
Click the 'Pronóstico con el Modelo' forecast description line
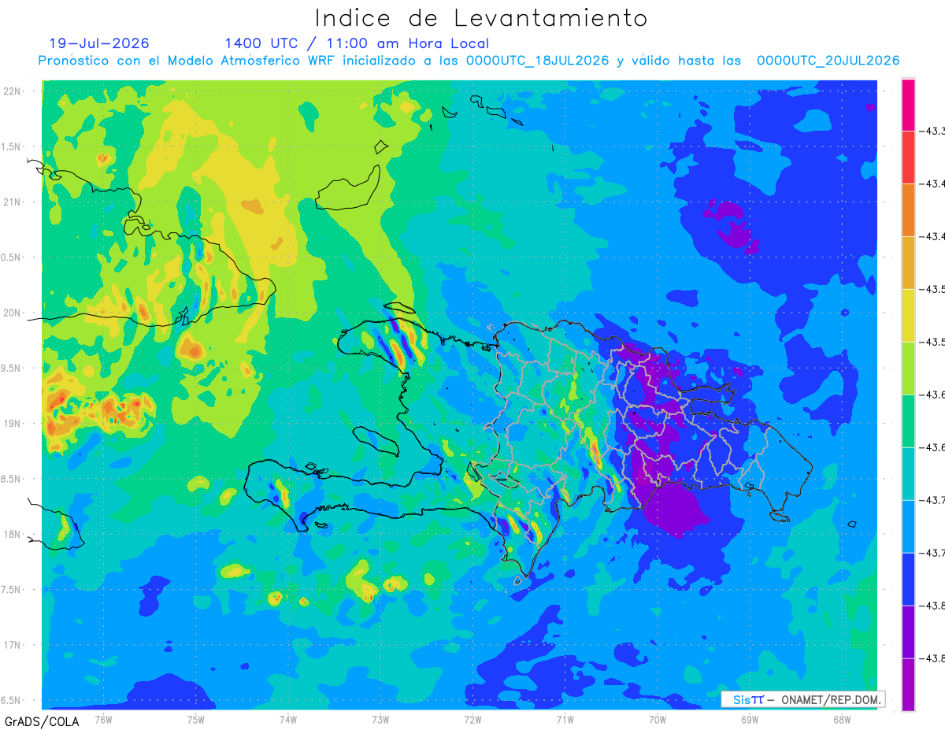pyautogui.click(x=469, y=61)
